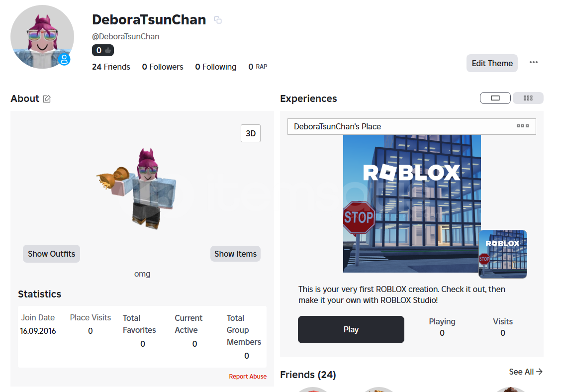Open the small experience icon thumbnail
The image size is (561, 392).
point(502,254)
